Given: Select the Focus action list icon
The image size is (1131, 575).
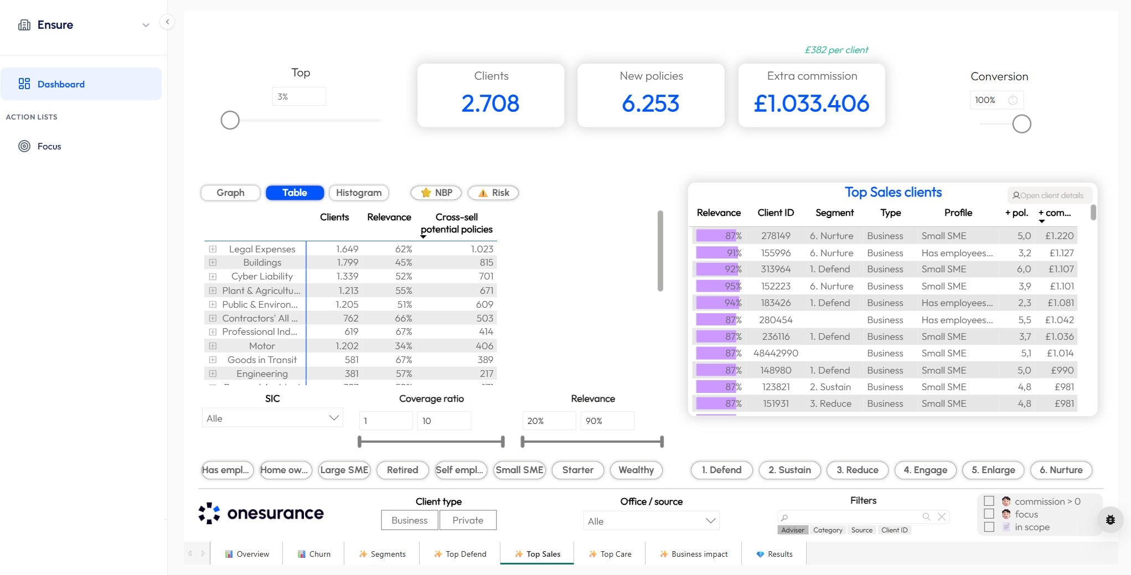Looking at the screenshot, I should pos(23,146).
